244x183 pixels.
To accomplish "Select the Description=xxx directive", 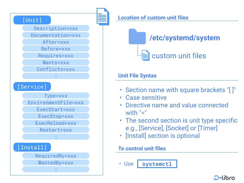I will [56, 28].
